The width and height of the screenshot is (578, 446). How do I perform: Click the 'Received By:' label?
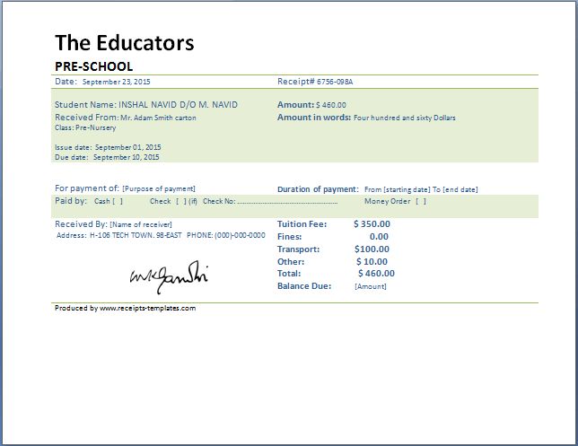click(x=81, y=224)
